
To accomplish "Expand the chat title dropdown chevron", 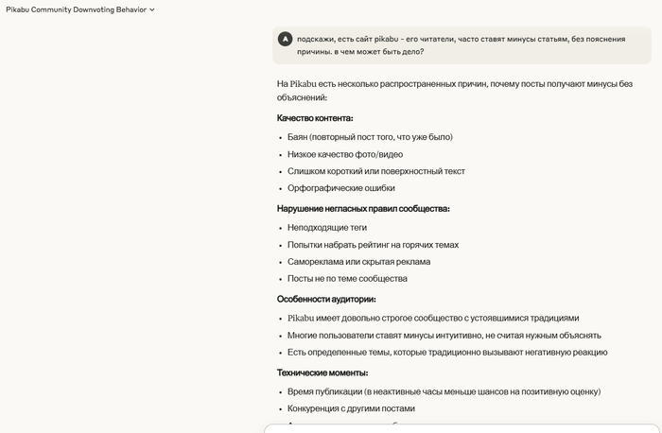I will [152, 9].
